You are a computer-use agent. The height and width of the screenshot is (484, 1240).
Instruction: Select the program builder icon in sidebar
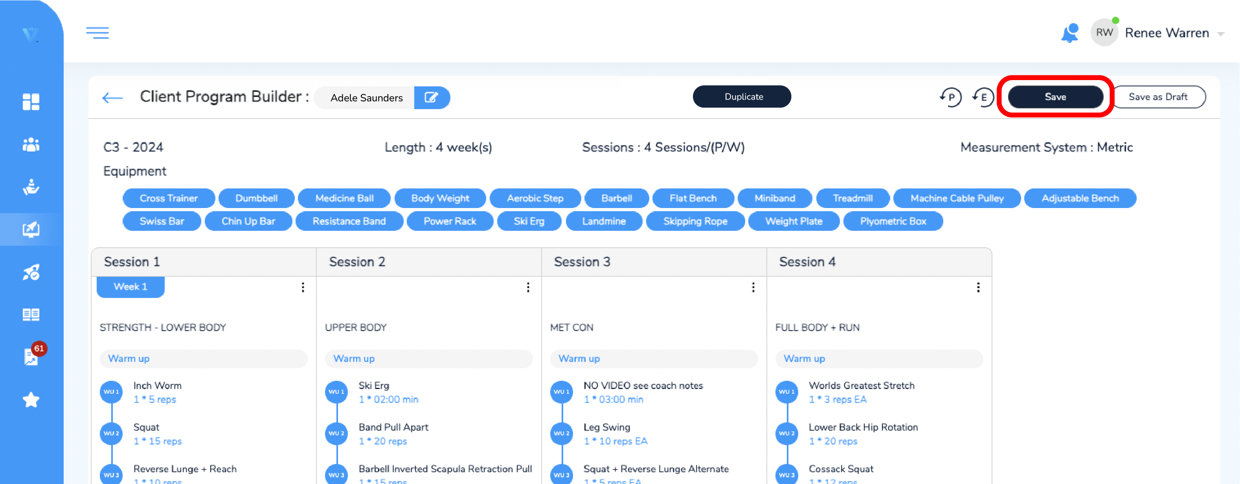(x=31, y=229)
